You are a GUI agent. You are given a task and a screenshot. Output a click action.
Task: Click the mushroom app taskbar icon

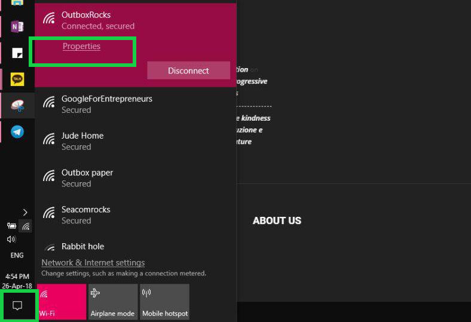point(17,106)
